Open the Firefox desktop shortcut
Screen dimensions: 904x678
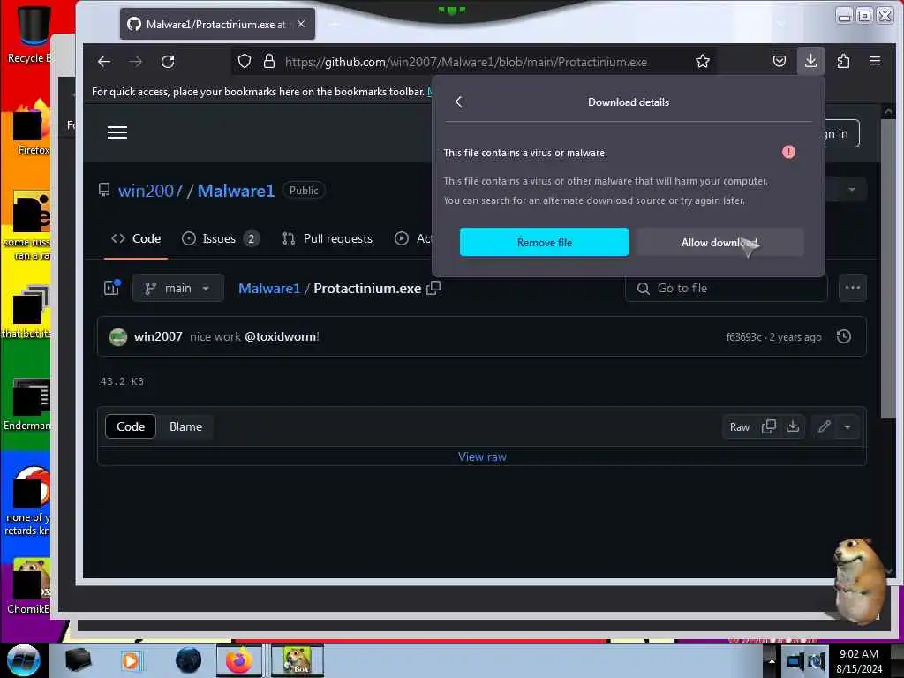coord(33,129)
